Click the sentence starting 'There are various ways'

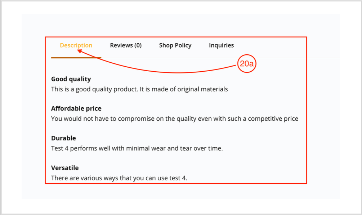tap(119, 178)
